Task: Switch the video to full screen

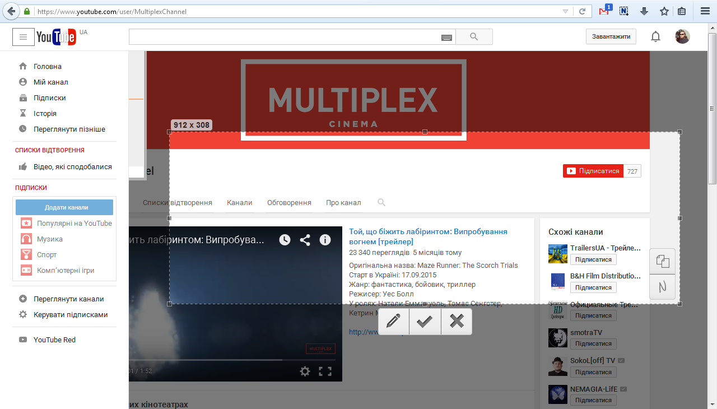Action: (325, 371)
